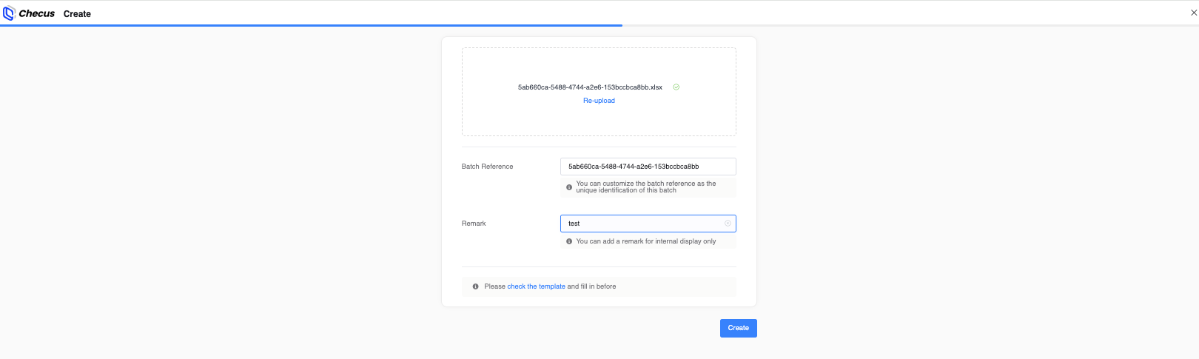Clear the Remark field with the x icon
Viewport: 1199px width, 359px height.
pyautogui.click(x=728, y=224)
